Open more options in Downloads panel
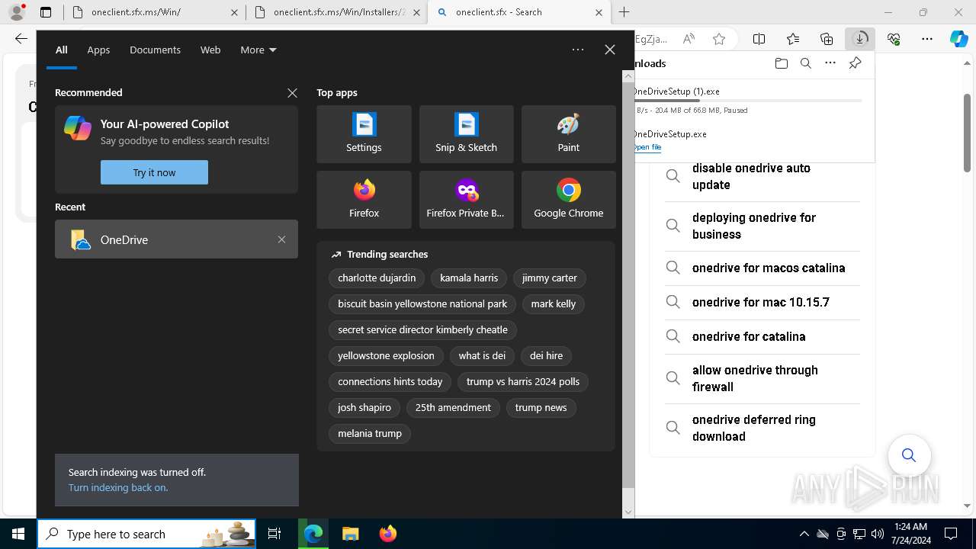Viewport: 976px width, 549px height. click(x=830, y=63)
